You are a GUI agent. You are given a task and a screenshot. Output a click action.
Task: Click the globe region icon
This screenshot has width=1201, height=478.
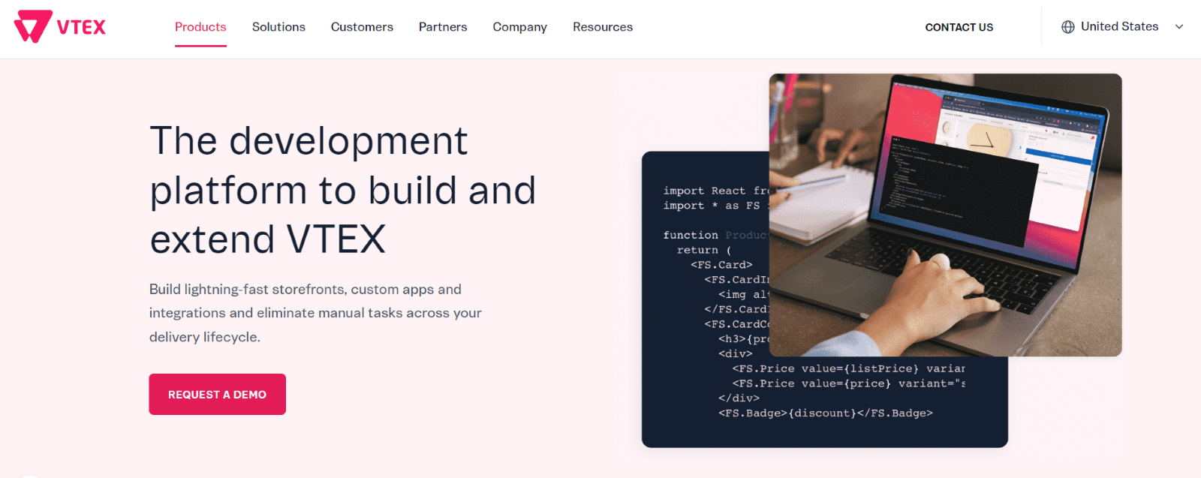coord(1067,27)
